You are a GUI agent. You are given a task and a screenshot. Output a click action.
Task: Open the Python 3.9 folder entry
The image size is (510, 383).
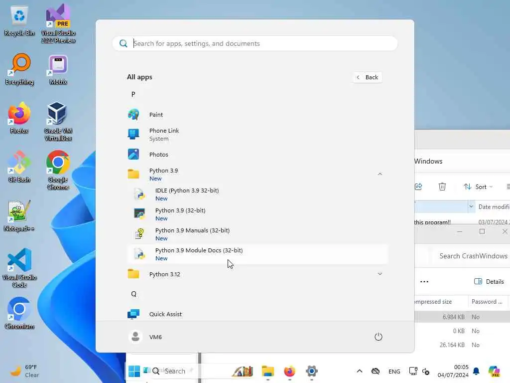pos(257,174)
